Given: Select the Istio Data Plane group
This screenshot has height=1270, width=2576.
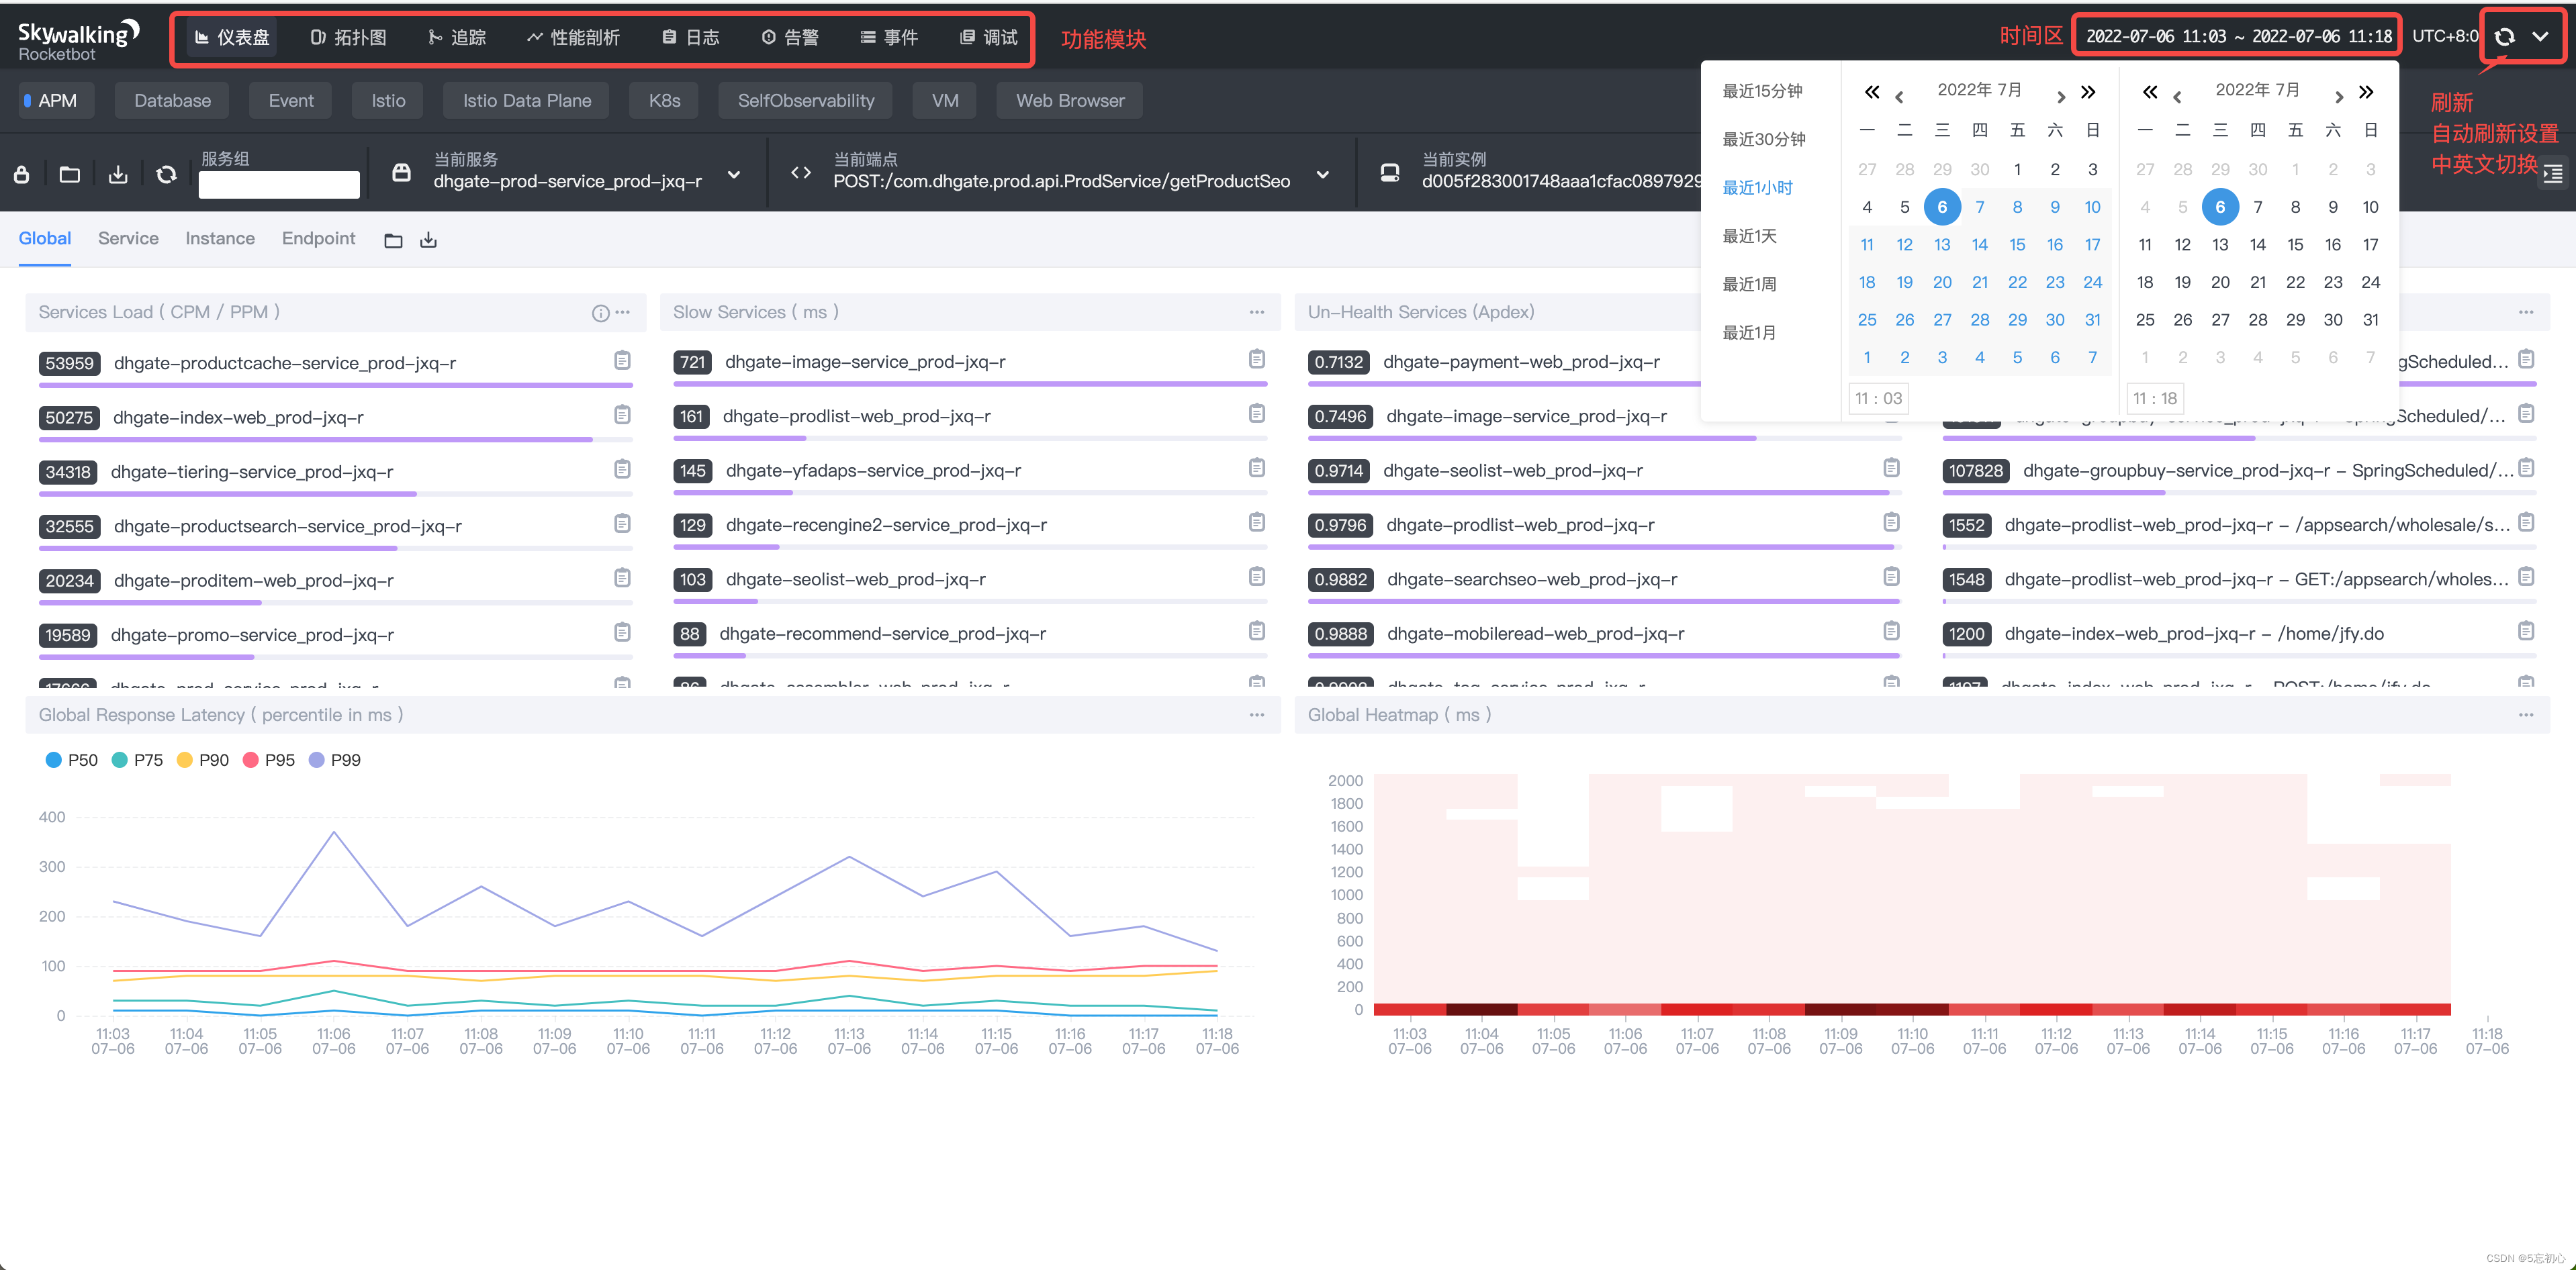Looking at the screenshot, I should point(527,101).
